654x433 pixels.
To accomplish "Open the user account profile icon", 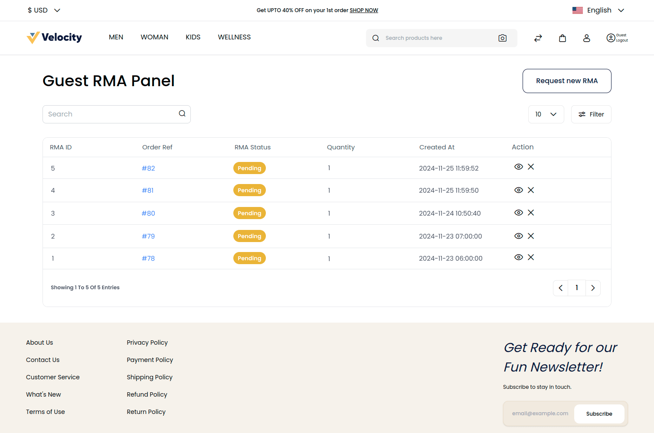I will click(587, 38).
